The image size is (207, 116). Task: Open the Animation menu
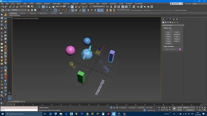coord(47,4)
